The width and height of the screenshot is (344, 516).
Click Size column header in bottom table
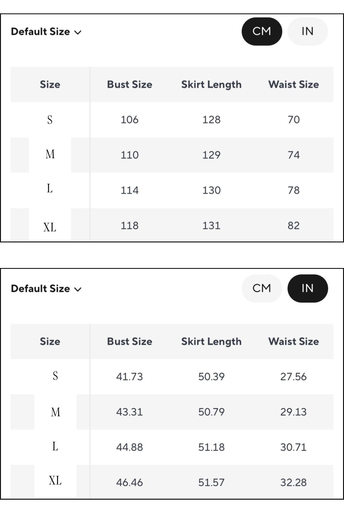click(x=50, y=341)
